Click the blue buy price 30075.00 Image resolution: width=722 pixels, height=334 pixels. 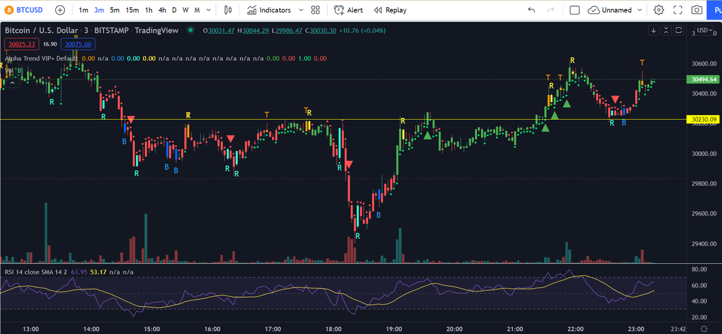pos(79,44)
